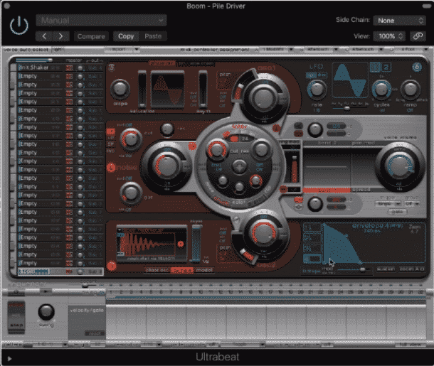
Task: Open MIDI controller B Aftertouch dropdown
Action: [322, 50]
